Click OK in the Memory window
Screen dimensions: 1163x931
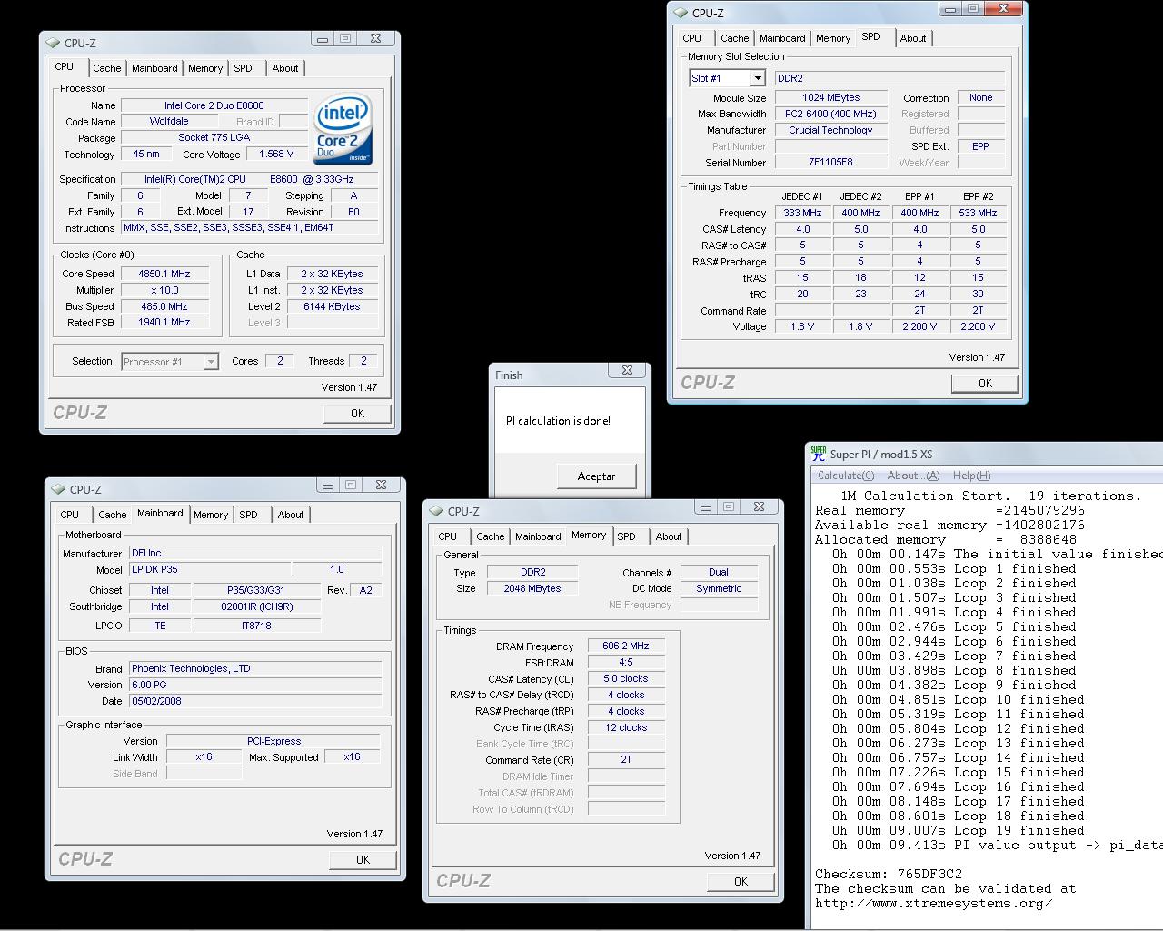(x=741, y=881)
